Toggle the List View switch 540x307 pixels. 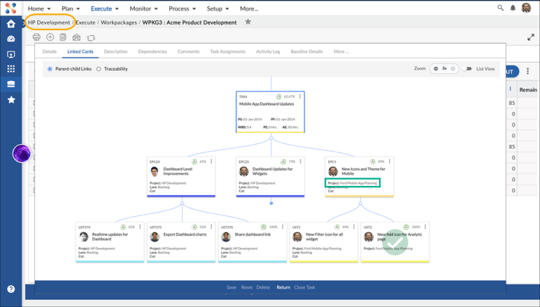click(x=467, y=68)
